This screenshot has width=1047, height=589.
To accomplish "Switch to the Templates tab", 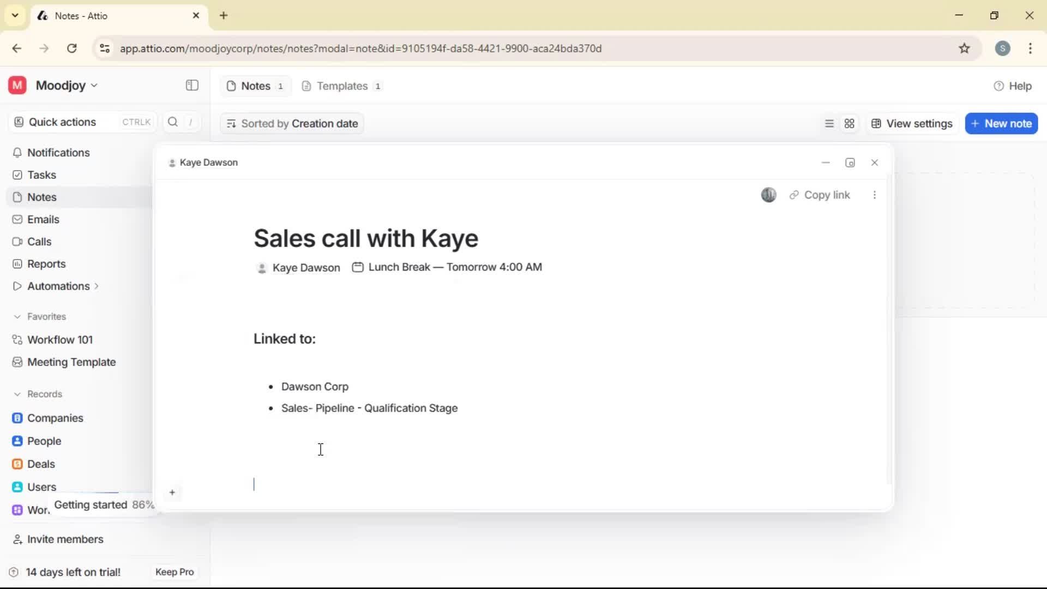I will [341, 86].
